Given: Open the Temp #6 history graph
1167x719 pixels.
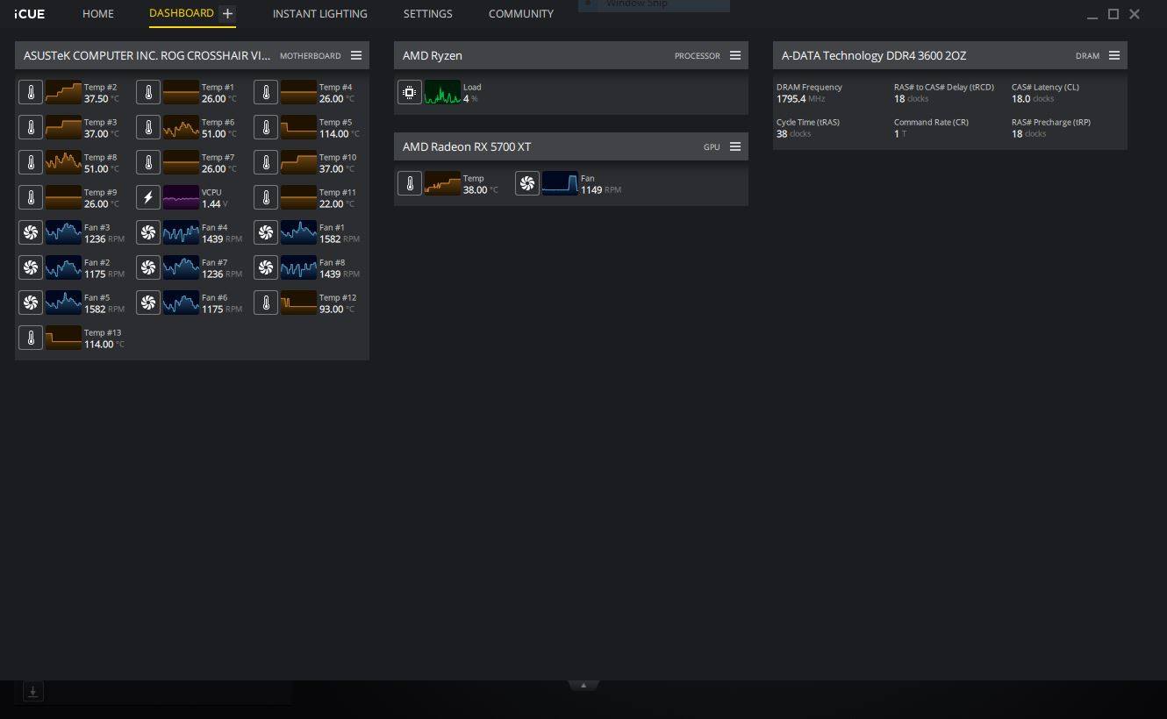Looking at the screenshot, I should (x=181, y=127).
